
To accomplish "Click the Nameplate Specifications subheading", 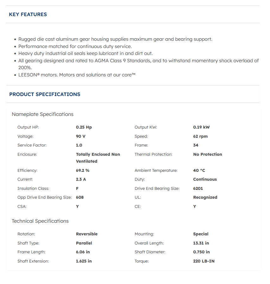I will point(42,114).
